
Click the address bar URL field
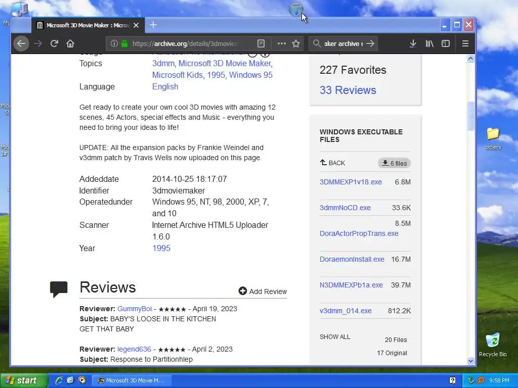pyautogui.click(x=184, y=43)
